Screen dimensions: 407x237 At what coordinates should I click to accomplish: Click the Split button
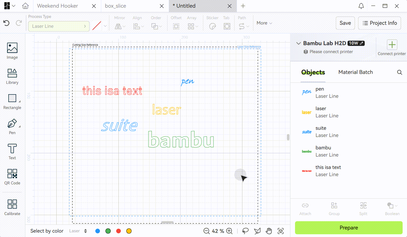pos(363,209)
